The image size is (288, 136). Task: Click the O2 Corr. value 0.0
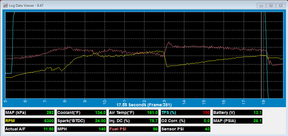pyautogui.click(x=207, y=121)
